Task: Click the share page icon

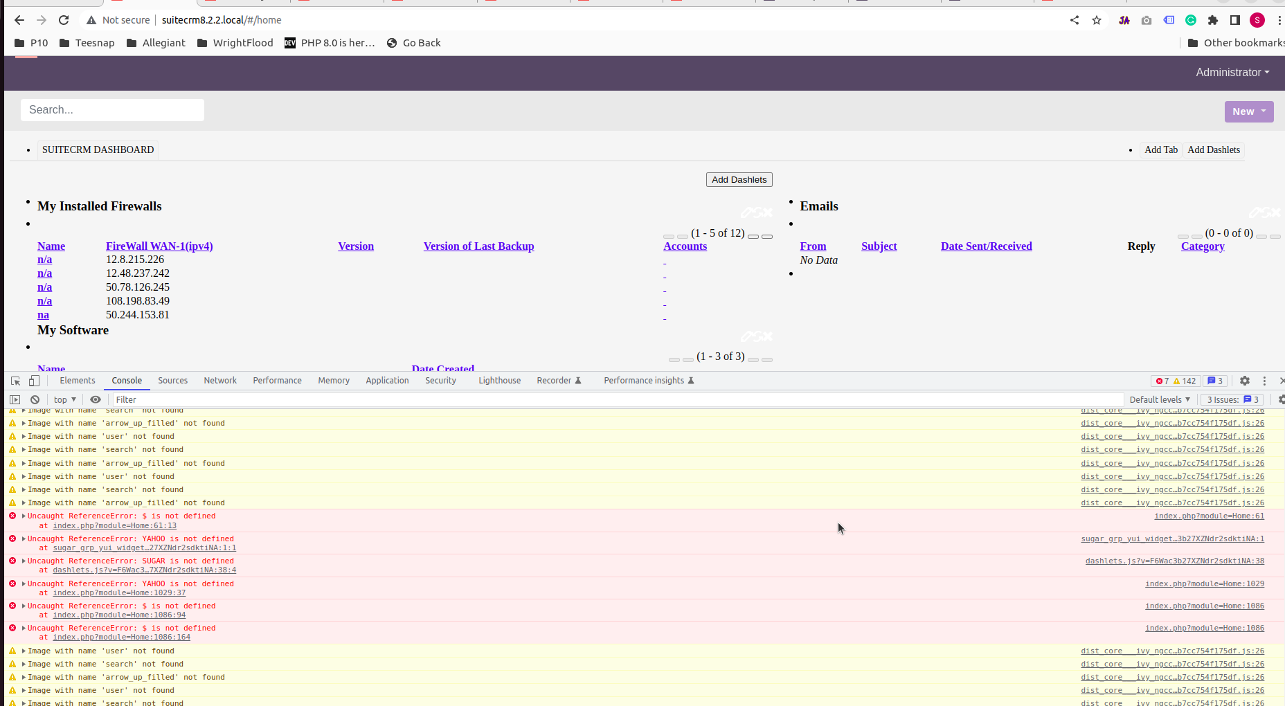Action: 1075,20
